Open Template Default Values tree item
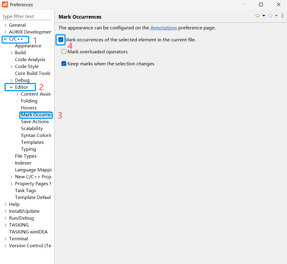Screen dimensions: 287x264 (33, 197)
